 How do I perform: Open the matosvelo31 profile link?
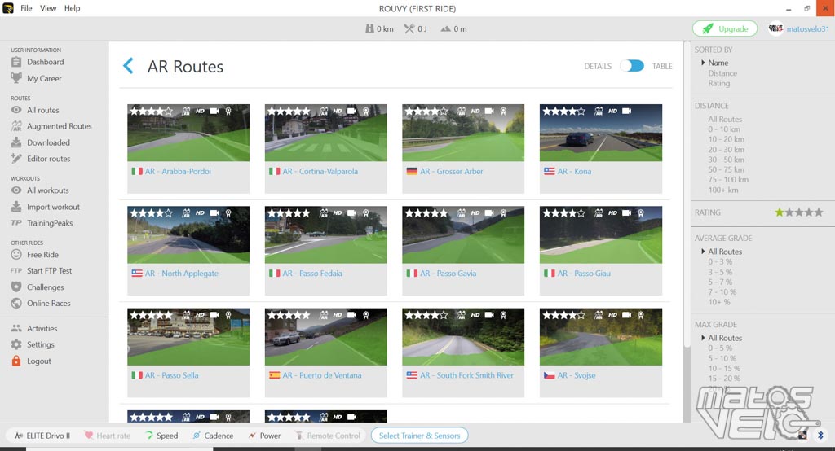[x=807, y=29]
